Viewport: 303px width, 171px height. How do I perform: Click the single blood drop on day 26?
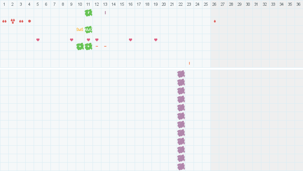tap(215, 21)
